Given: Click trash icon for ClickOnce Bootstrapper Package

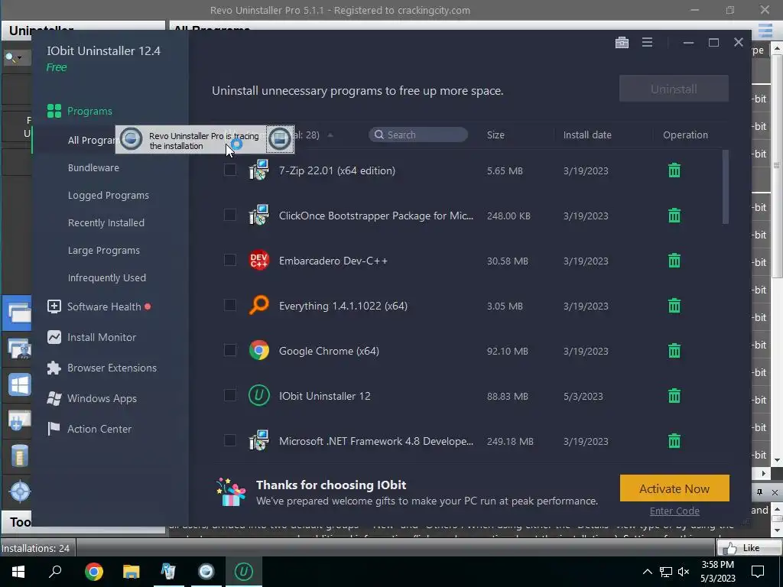Looking at the screenshot, I should tap(674, 215).
